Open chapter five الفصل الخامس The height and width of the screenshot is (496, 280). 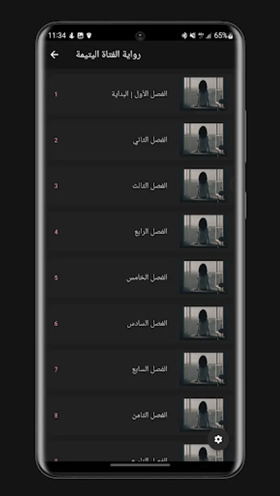coord(141,277)
